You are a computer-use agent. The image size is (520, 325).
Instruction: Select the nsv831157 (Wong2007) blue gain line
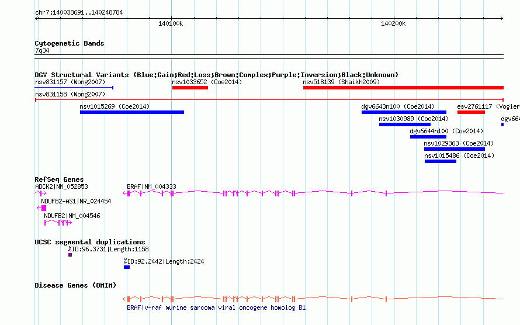[74, 88]
